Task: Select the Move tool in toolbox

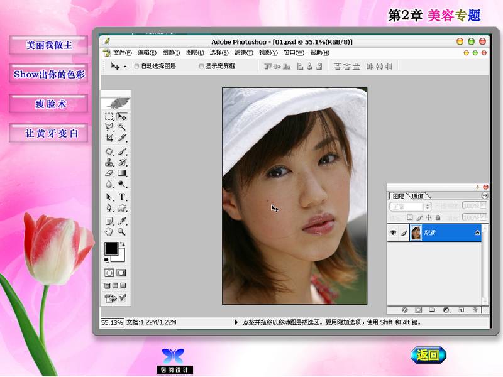Action: tap(122, 116)
